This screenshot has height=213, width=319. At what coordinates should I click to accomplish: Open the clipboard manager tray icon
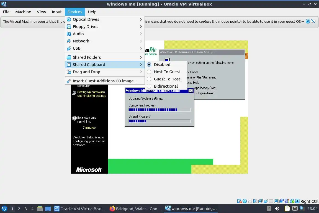pos(287,209)
